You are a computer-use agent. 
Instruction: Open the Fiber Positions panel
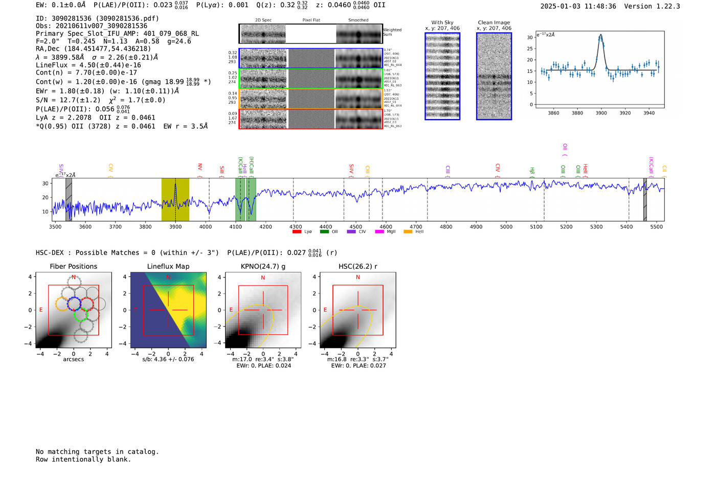(74, 310)
